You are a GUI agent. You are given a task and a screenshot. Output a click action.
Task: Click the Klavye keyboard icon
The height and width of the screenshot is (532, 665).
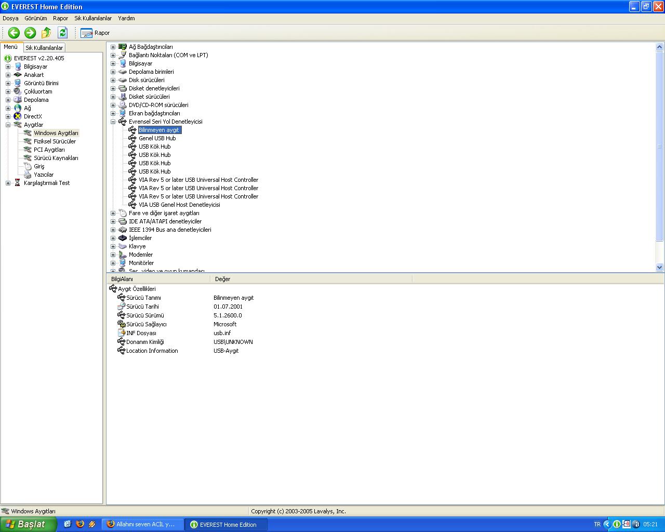[123, 246]
